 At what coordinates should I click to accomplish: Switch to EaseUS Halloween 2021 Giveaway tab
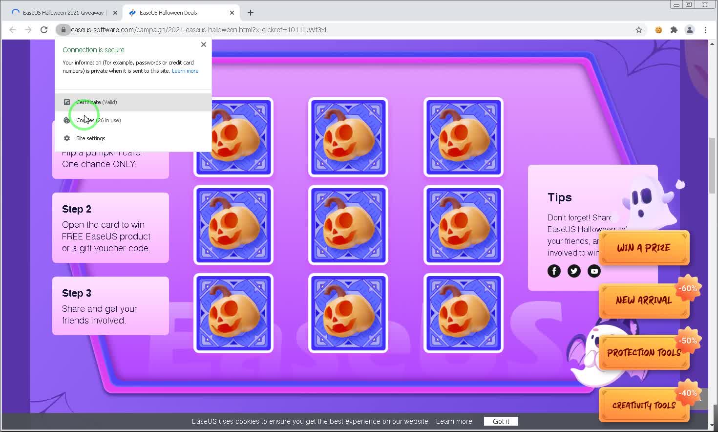click(x=63, y=13)
